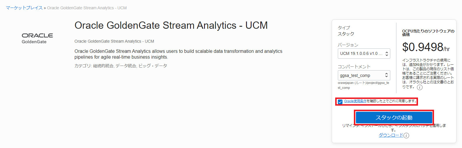Open the Oracle使用条件 terms link
Image resolution: width=462 pixels, height=148 pixels.
355,101
